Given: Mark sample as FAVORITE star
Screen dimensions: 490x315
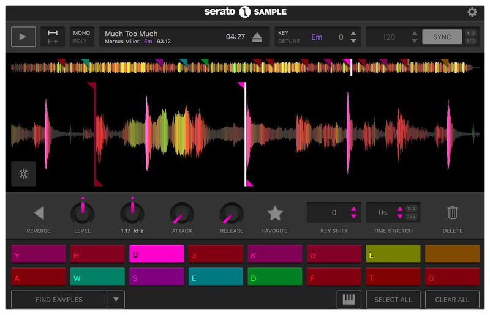Looking at the screenshot, I should (275, 213).
